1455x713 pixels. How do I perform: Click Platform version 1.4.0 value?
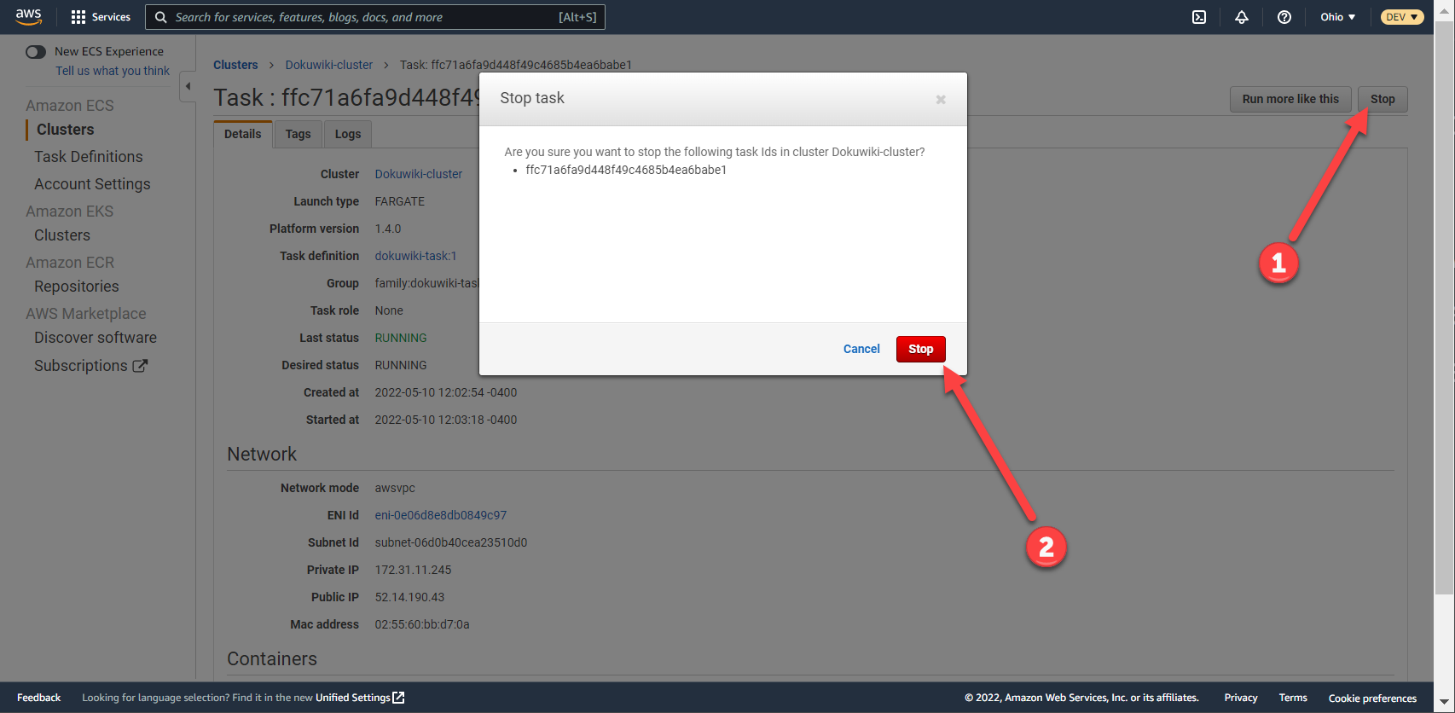(x=388, y=229)
